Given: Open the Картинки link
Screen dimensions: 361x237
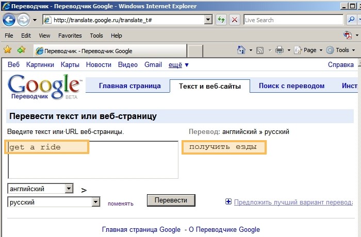Looking at the screenshot, I should coord(40,64).
